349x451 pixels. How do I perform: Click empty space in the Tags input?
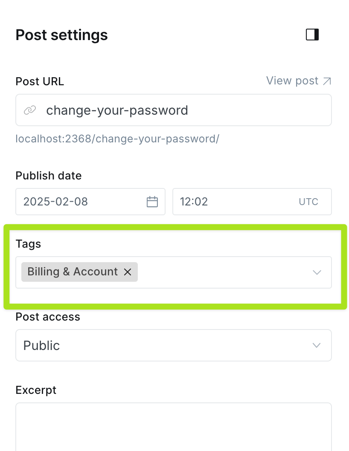tap(222, 272)
